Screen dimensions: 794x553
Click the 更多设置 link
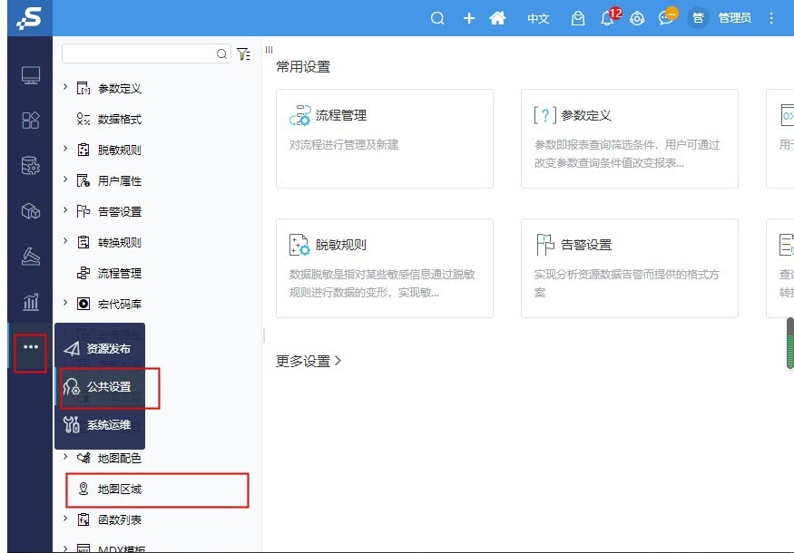pos(309,361)
